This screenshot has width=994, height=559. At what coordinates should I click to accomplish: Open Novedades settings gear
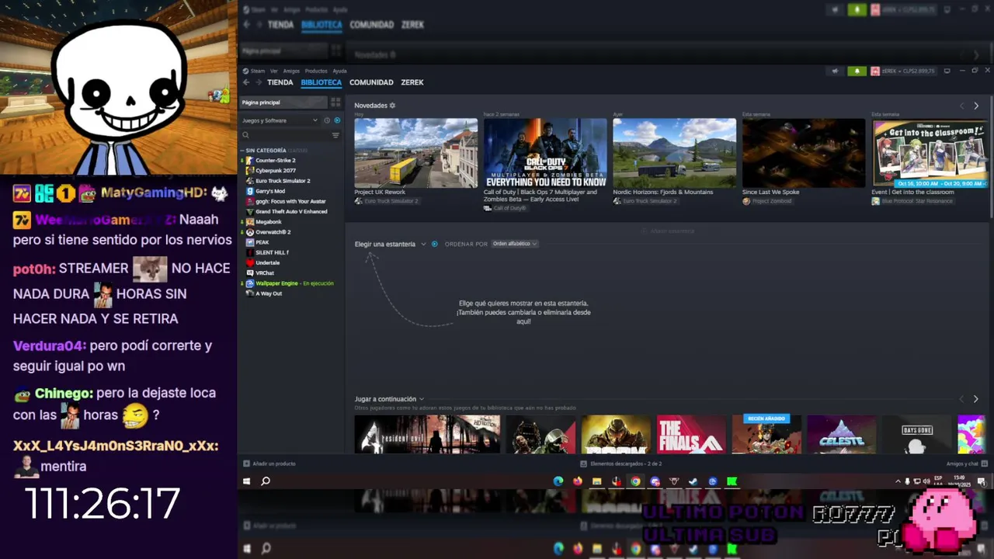(x=392, y=106)
